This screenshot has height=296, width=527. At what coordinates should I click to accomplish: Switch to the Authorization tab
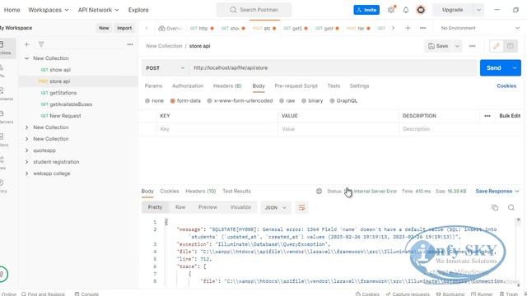[188, 86]
